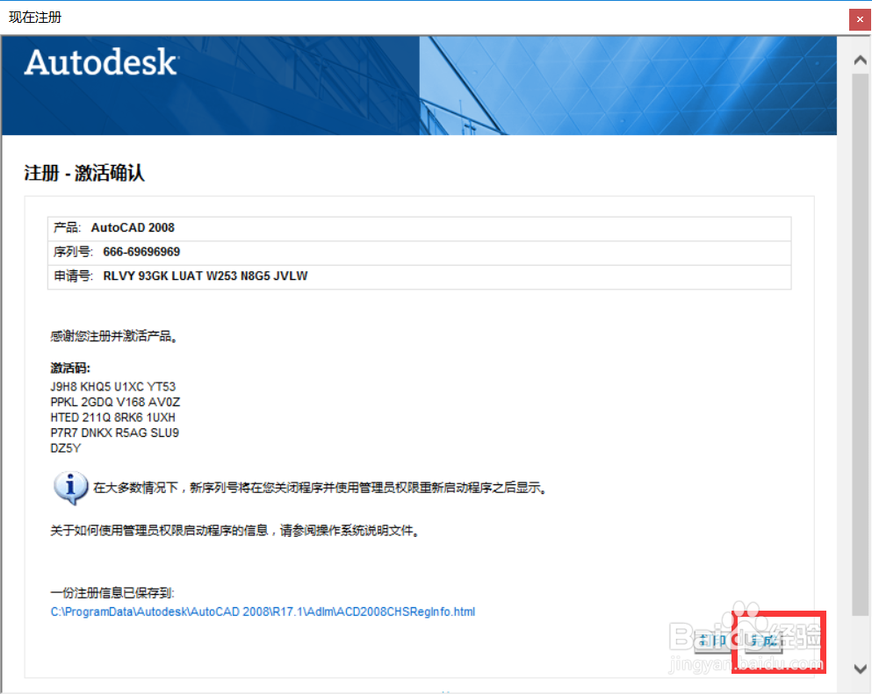Screen dimensions: 872x694
Task: Click product name AutoCAD 2008
Action: pyautogui.click(x=133, y=228)
